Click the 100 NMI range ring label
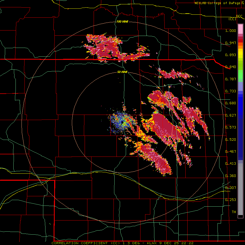The width and height of the screenshot is (245, 245). click(x=122, y=22)
